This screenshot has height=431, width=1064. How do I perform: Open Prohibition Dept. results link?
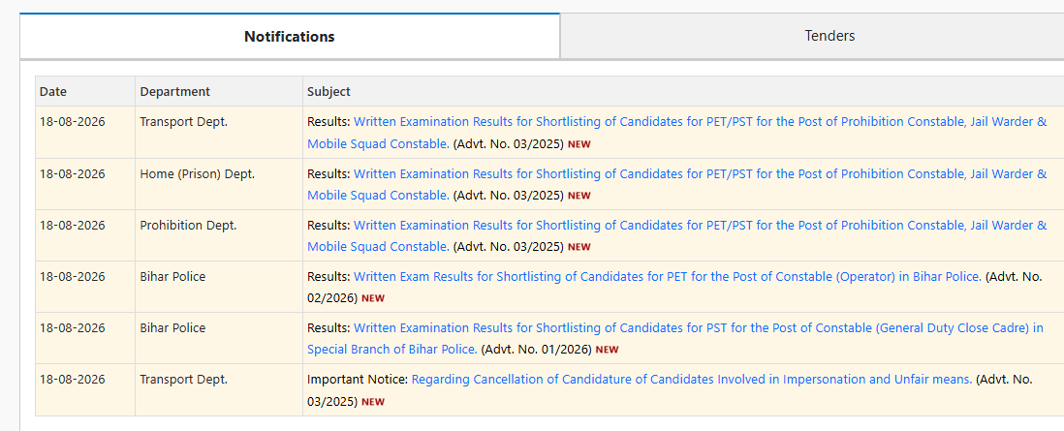(x=676, y=235)
